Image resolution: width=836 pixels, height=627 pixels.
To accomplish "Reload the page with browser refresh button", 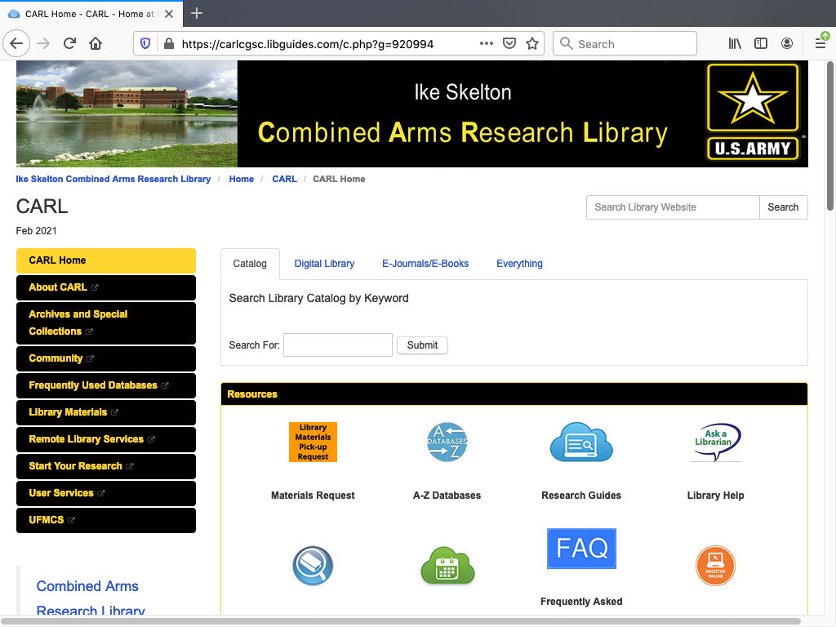I will tap(69, 44).
